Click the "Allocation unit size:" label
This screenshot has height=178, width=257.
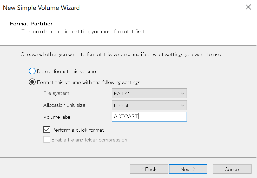[65, 105]
